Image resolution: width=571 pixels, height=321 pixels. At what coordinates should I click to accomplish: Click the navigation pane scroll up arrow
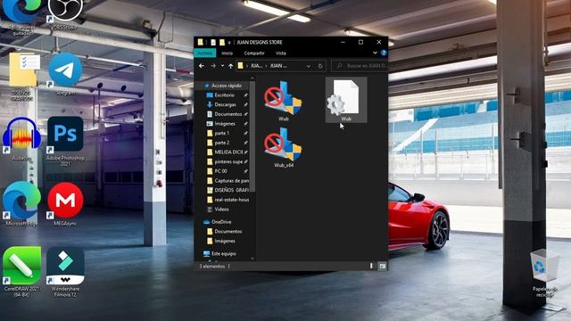(252, 78)
